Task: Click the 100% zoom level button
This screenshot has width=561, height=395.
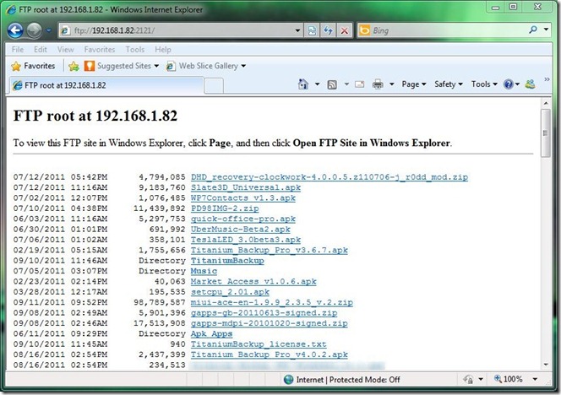Action: coord(509,379)
